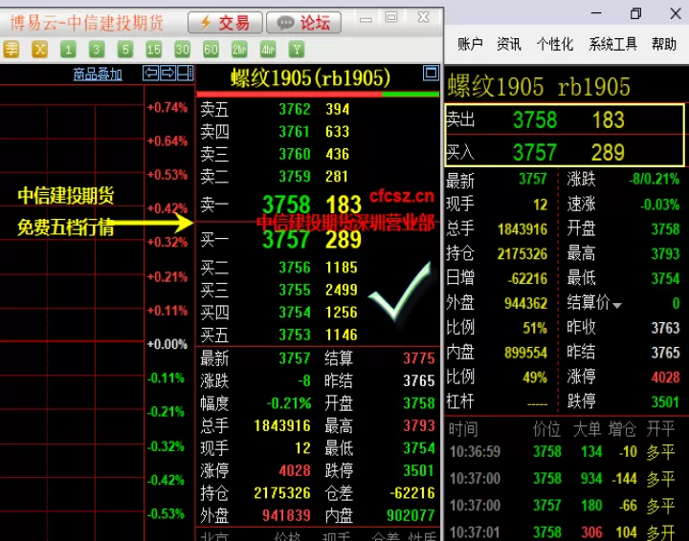Screen dimensions: 689x541
Task: Click the 幅度 value -0.21%
Action: pos(289,402)
